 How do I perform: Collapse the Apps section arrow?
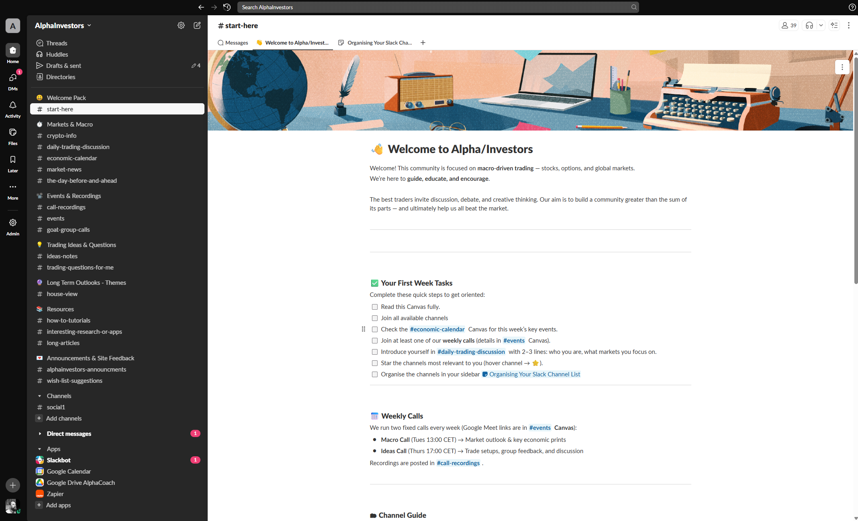(x=40, y=449)
